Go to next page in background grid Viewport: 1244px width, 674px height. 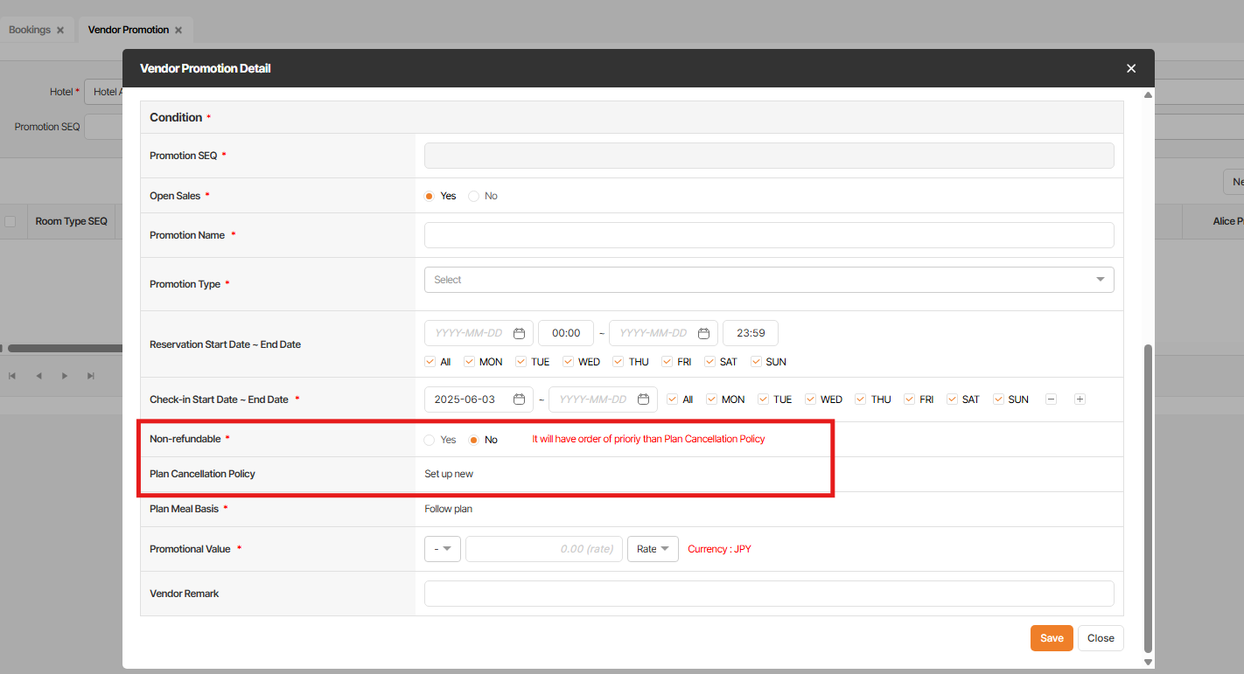[65, 376]
